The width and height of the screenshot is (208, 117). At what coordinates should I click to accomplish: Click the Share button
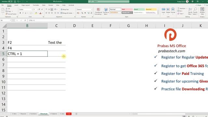[x=199, y=5]
